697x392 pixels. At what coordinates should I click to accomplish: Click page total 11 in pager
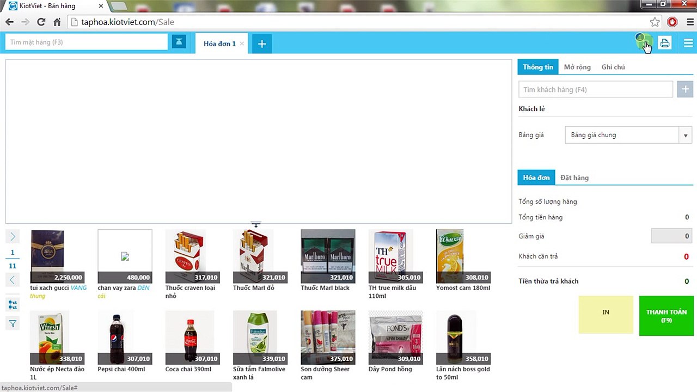click(13, 266)
